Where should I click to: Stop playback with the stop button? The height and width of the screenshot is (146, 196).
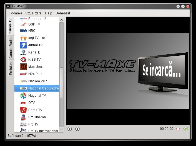77,129
